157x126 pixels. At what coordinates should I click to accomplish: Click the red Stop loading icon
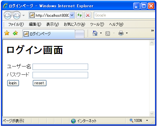click(88, 15)
